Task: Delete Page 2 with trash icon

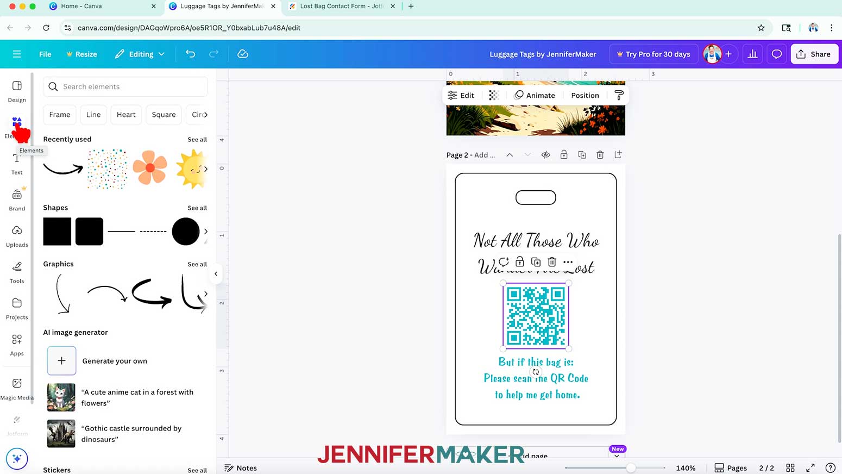Action: point(600,155)
